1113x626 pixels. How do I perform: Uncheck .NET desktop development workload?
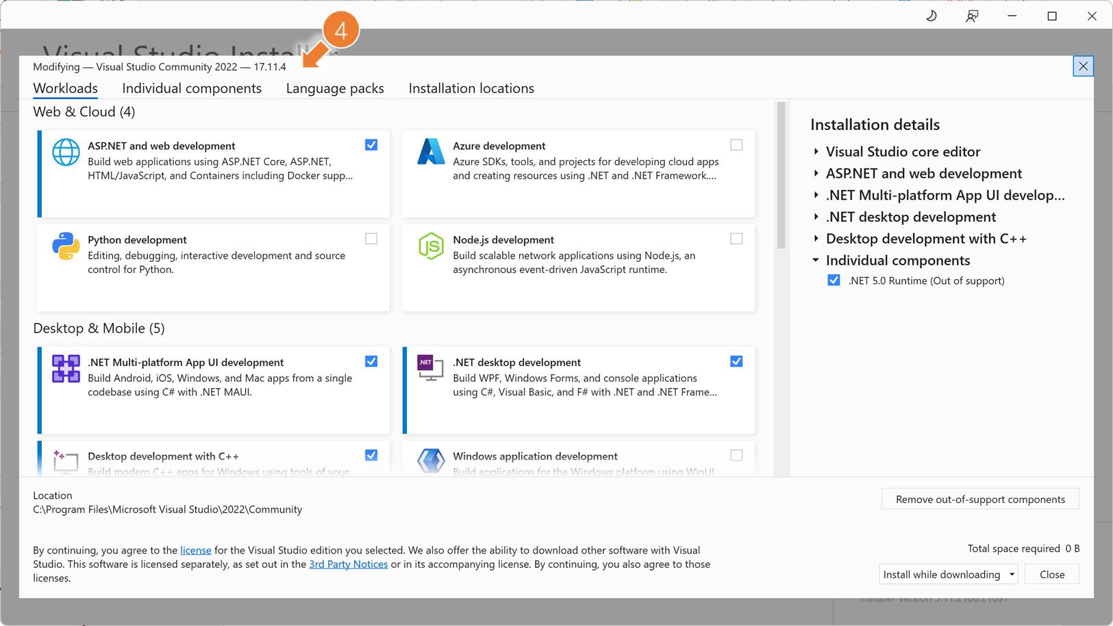pos(736,361)
